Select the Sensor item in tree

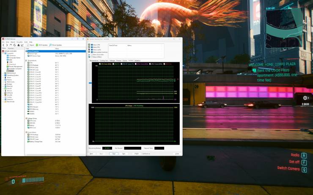11,71
